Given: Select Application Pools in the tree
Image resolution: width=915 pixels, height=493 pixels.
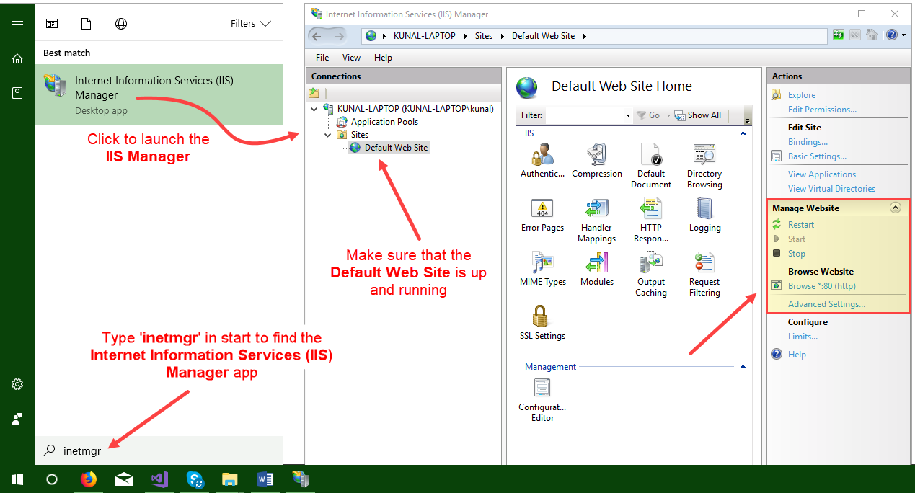Looking at the screenshot, I should pyautogui.click(x=384, y=122).
